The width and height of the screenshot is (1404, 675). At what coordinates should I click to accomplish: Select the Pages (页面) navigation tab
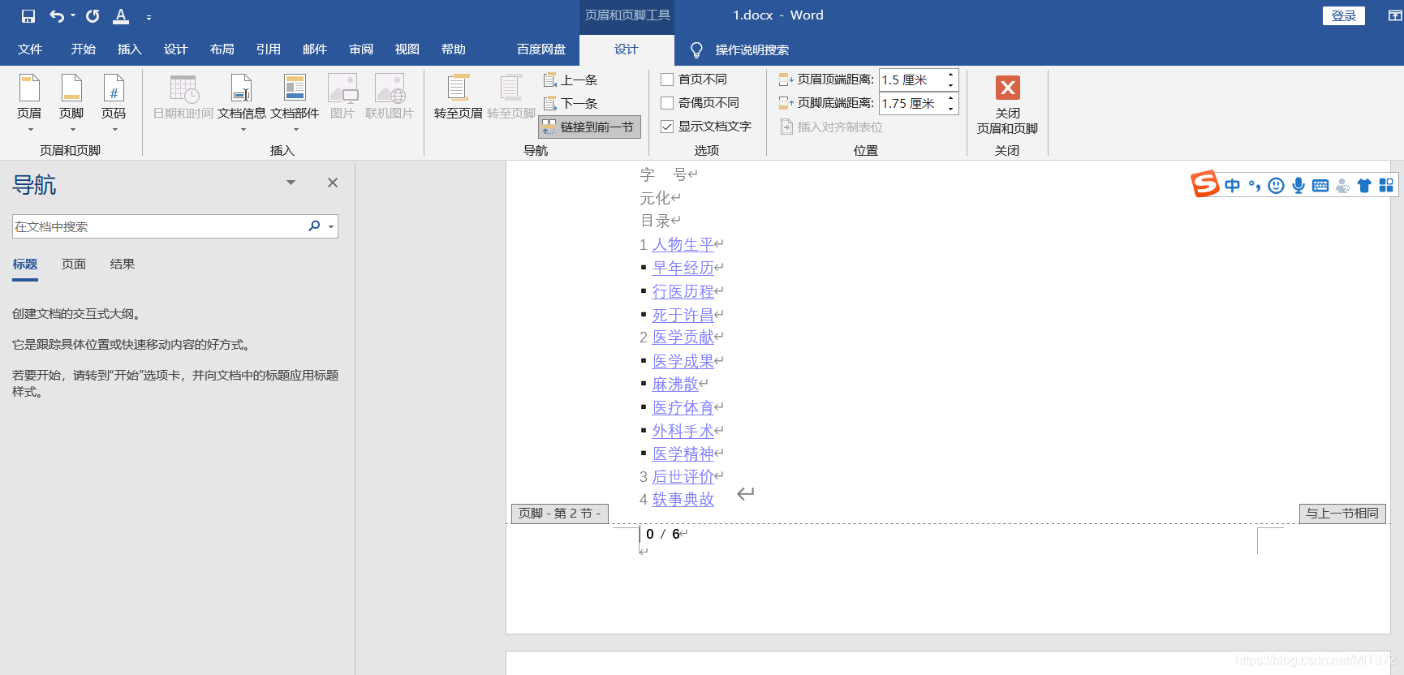pos(74,264)
